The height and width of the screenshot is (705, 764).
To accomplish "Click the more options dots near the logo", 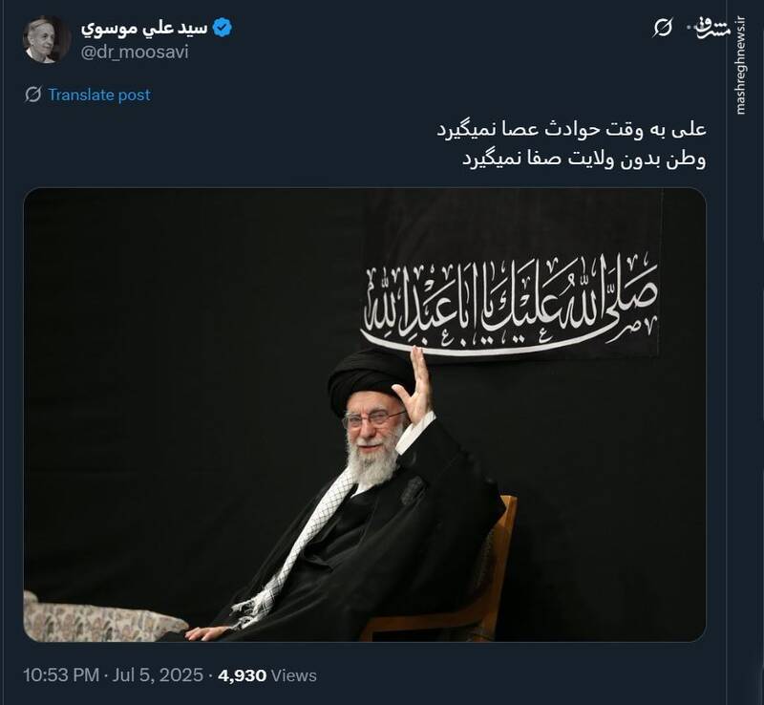I will (x=690, y=28).
